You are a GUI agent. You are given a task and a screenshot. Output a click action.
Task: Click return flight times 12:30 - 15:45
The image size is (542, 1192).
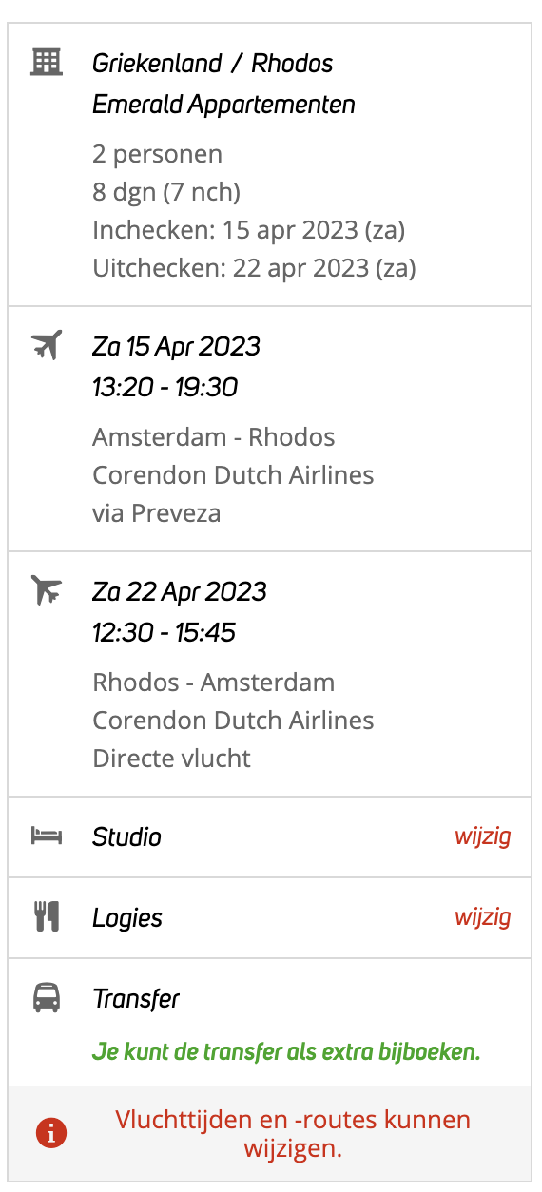point(165,633)
